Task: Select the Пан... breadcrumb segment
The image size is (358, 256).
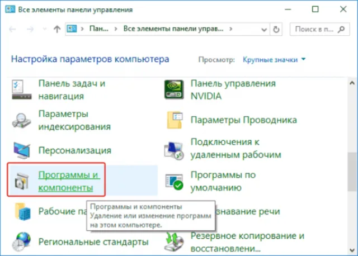Action: [x=99, y=29]
